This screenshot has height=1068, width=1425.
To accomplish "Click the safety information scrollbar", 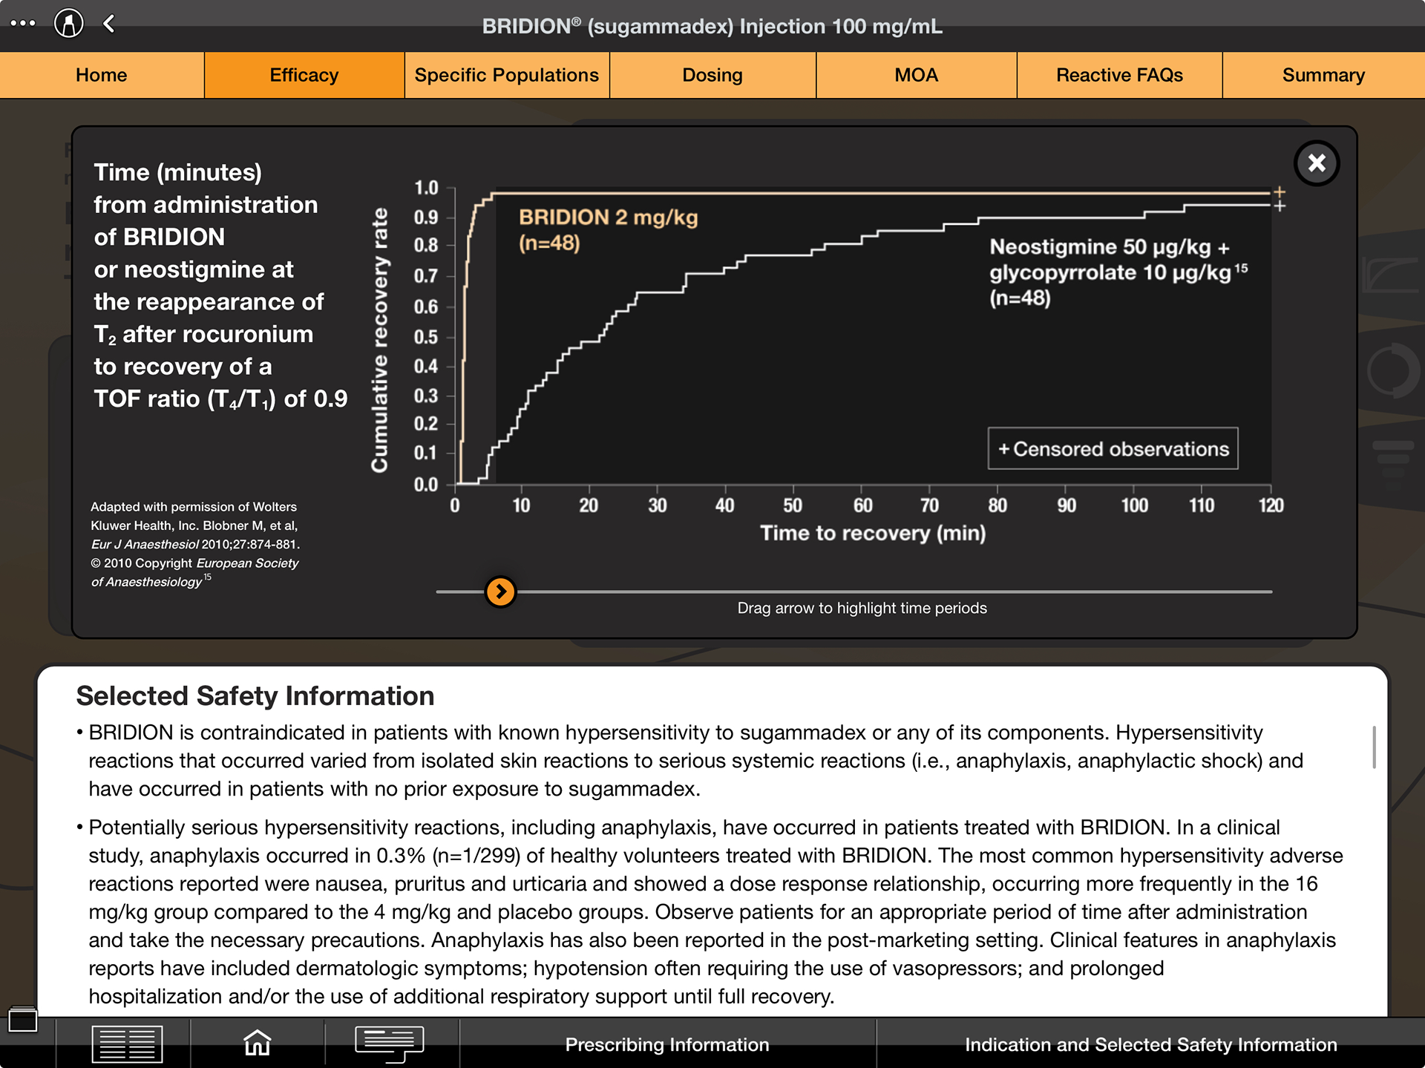I will click(1374, 747).
